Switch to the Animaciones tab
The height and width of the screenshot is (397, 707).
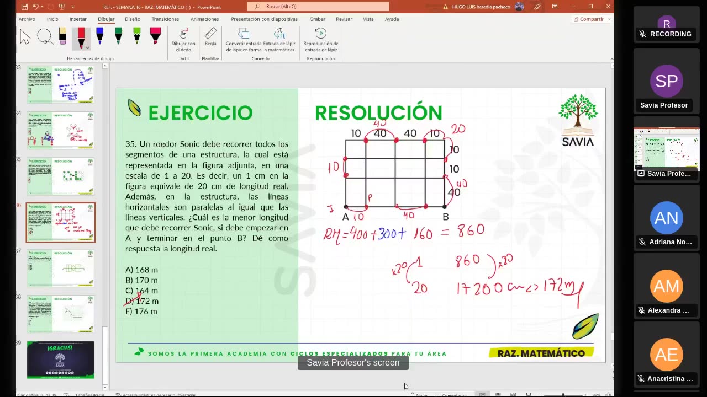coord(204,19)
